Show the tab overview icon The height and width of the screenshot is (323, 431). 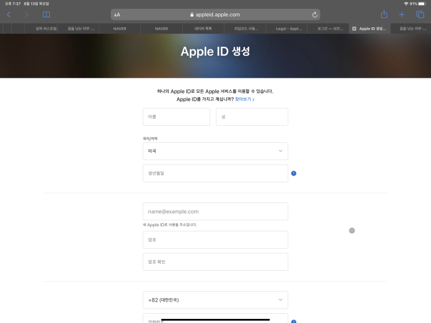pyautogui.click(x=420, y=14)
